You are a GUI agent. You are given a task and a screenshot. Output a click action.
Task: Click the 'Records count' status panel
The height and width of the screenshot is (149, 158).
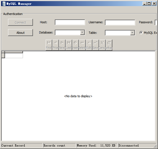(x=59, y=145)
